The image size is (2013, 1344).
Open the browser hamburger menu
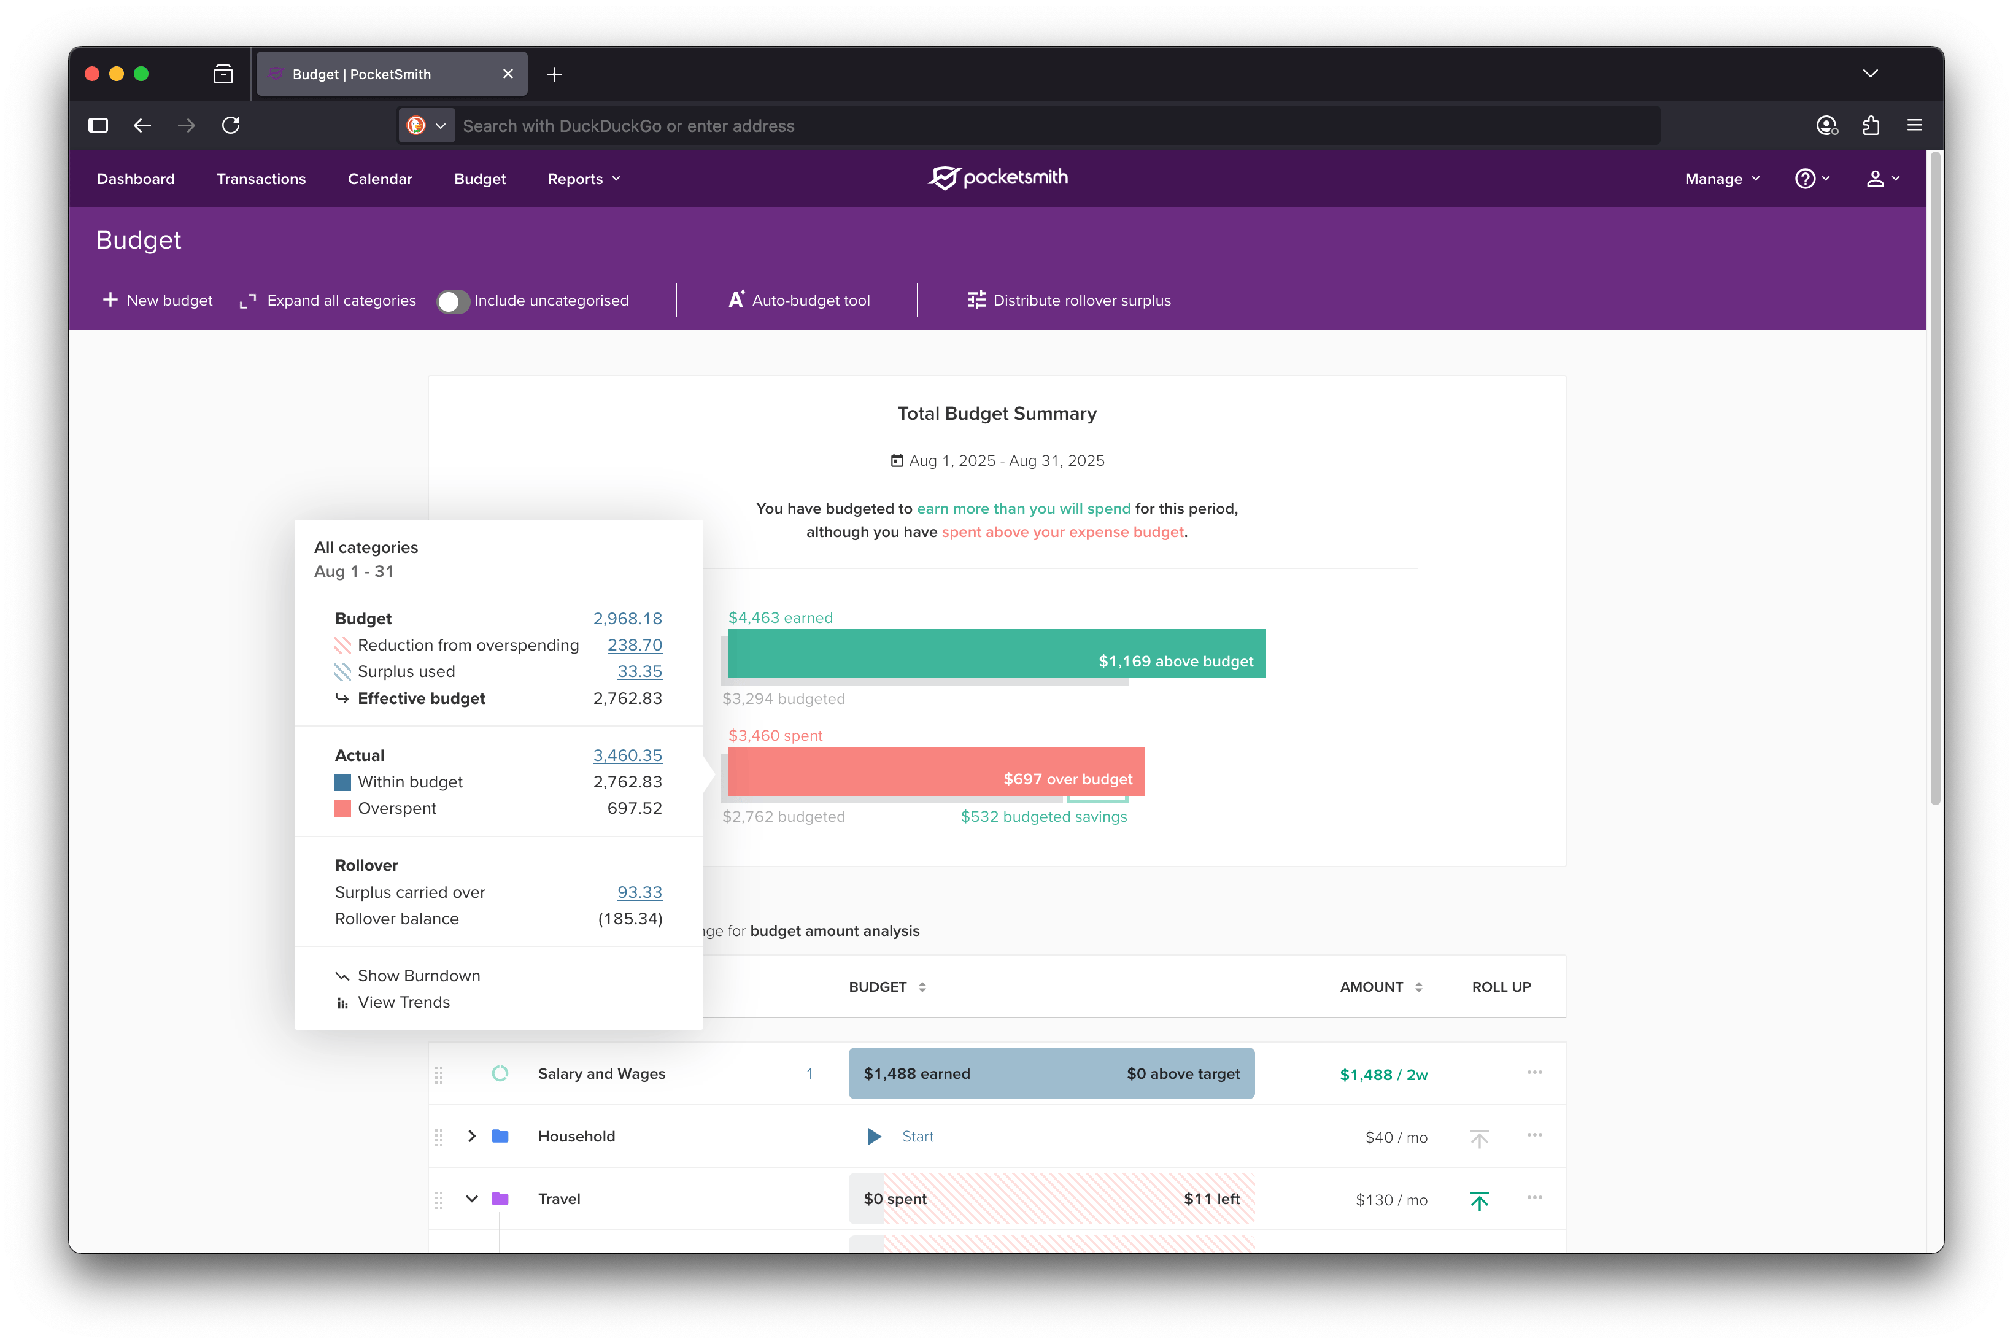click(1914, 125)
